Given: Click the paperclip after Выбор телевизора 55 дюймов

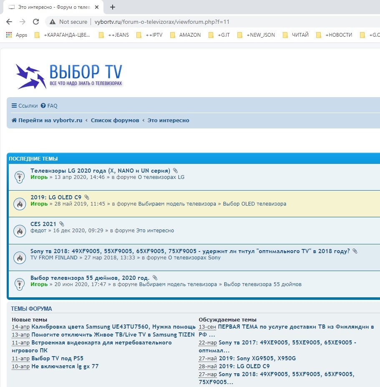Looking at the screenshot, I should coord(155,278).
